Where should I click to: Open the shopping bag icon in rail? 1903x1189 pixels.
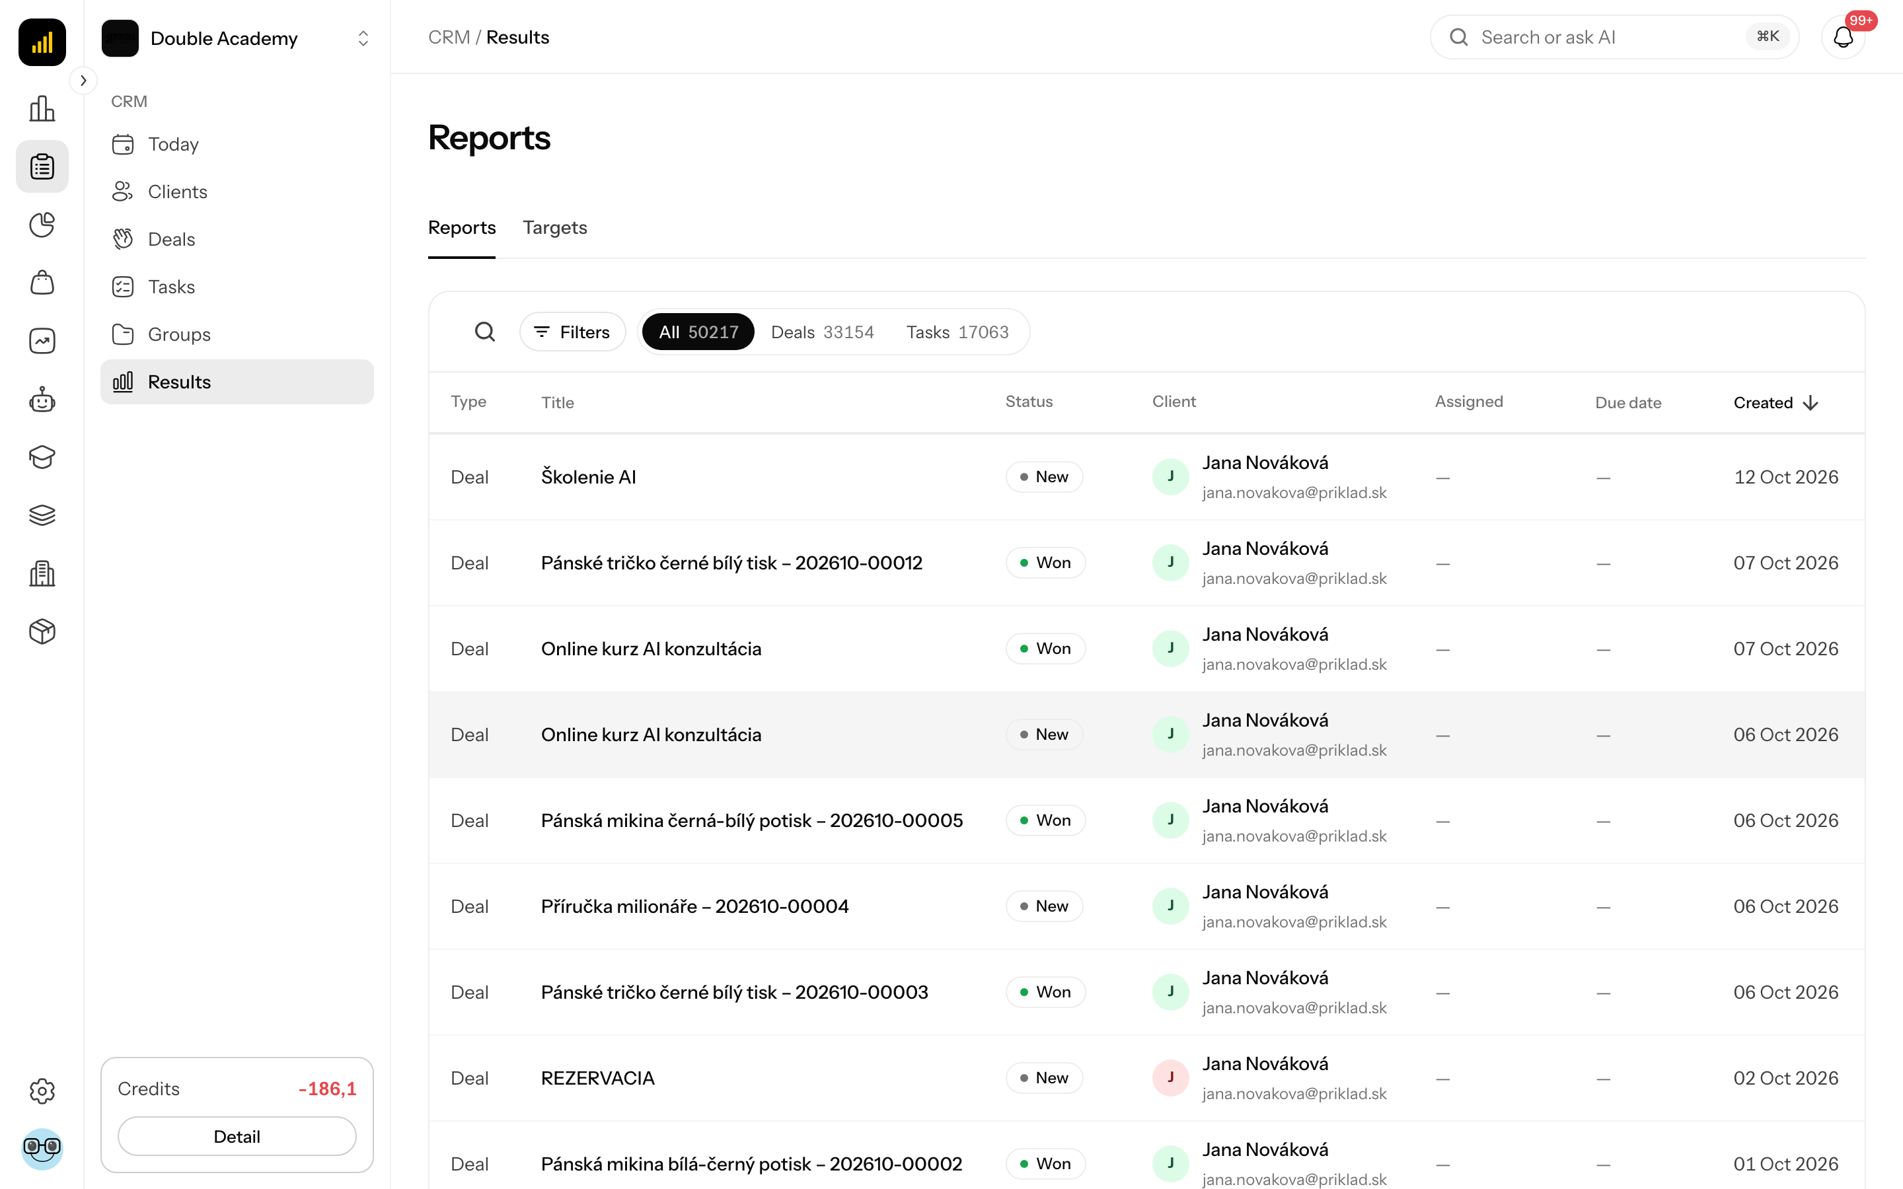pyautogui.click(x=42, y=283)
